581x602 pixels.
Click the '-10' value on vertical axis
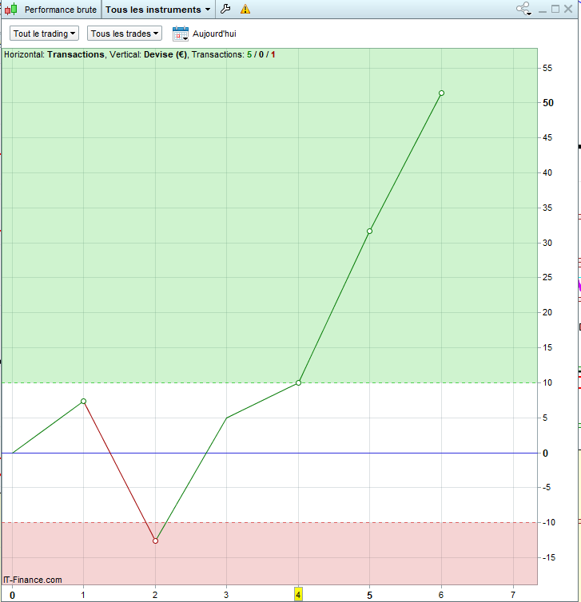click(x=549, y=522)
